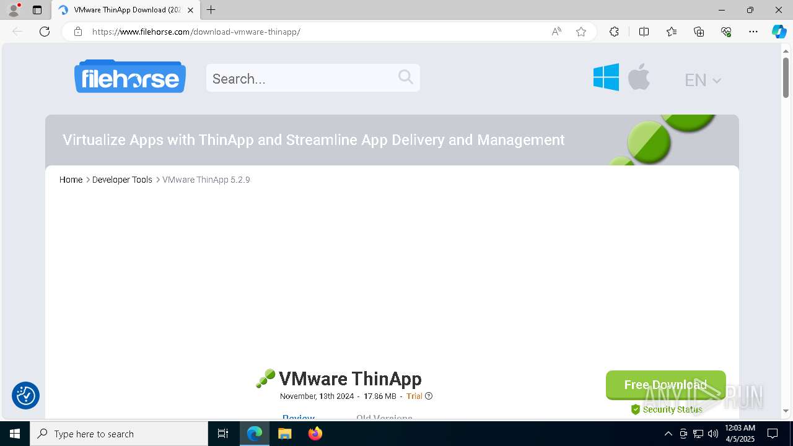View the Security Status link

click(667, 409)
